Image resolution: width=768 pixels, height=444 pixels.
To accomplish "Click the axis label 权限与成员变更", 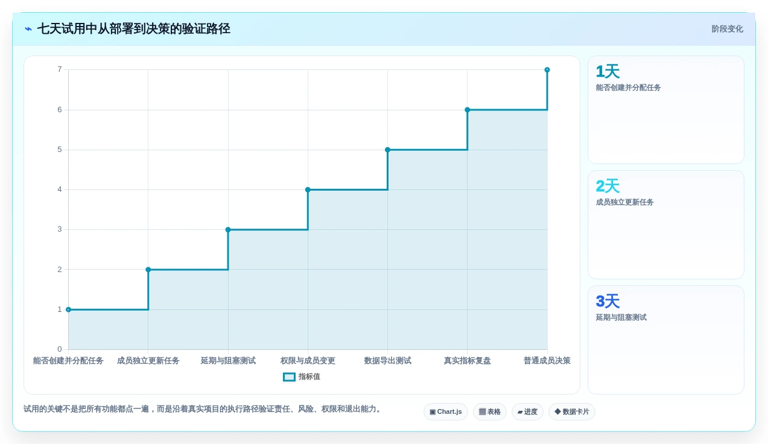I will (x=308, y=361).
